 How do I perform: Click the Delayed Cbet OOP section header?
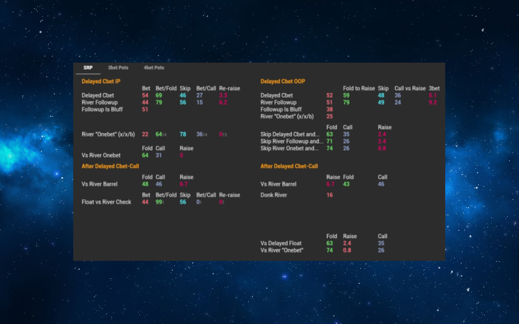point(283,81)
